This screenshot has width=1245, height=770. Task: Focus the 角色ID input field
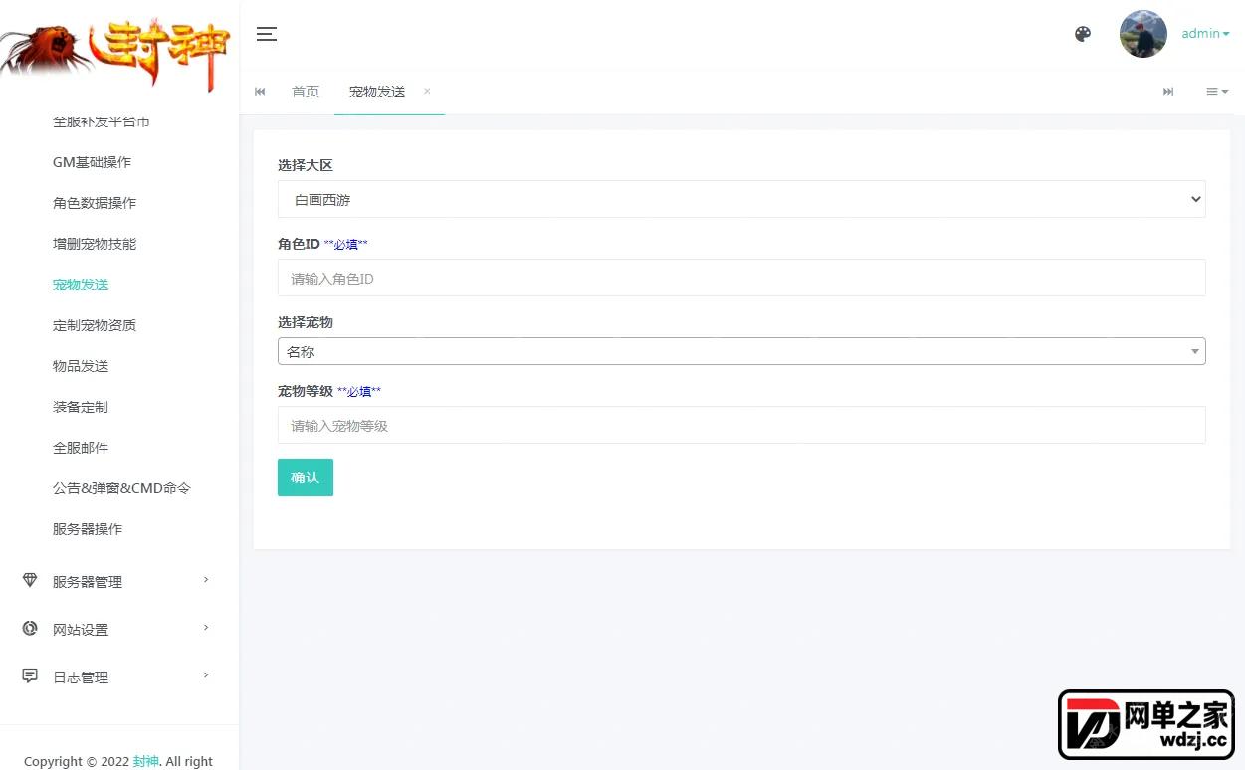[x=741, y=279]
